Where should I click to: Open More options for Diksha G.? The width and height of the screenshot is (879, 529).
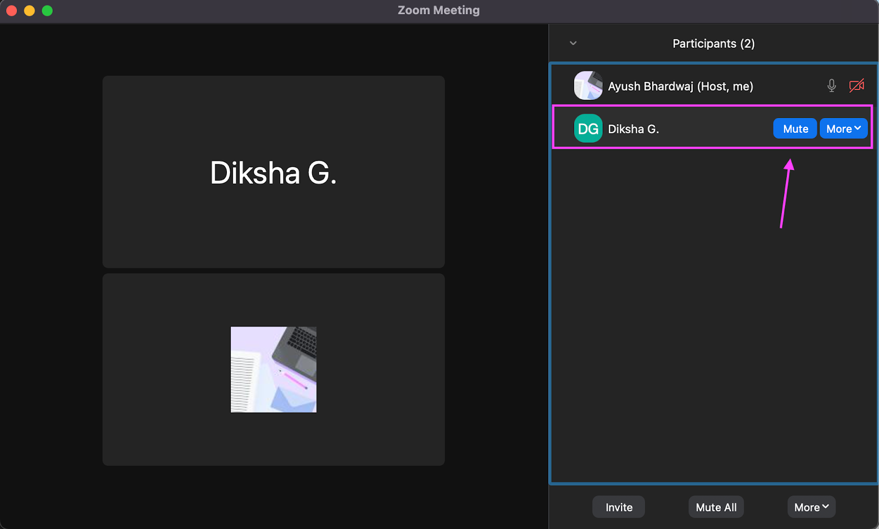(x=843, y=128)
